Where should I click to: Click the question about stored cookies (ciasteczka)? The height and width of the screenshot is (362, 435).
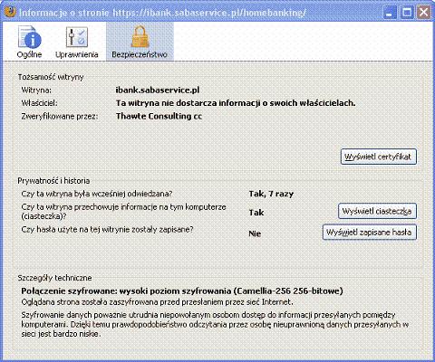coord(123,212)
